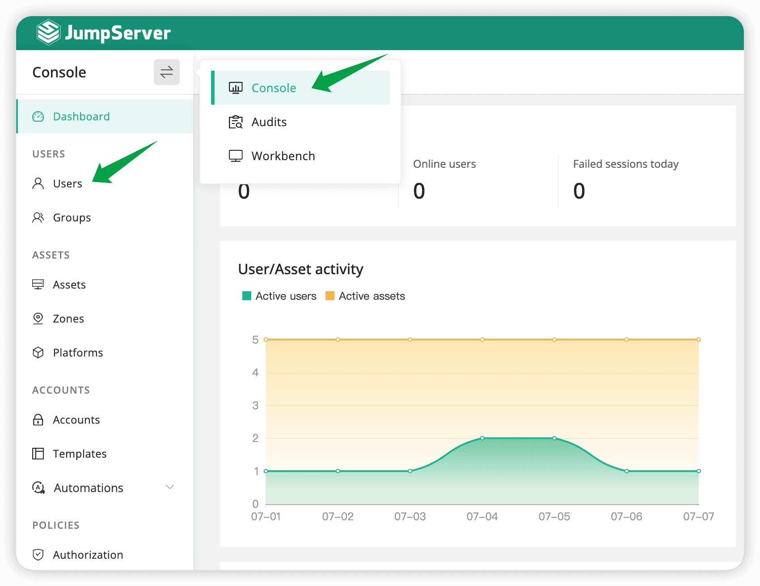Expand the Automations submenu chevron

click(170, 487)
